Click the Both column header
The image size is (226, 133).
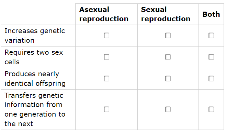(x=211, y=14)
